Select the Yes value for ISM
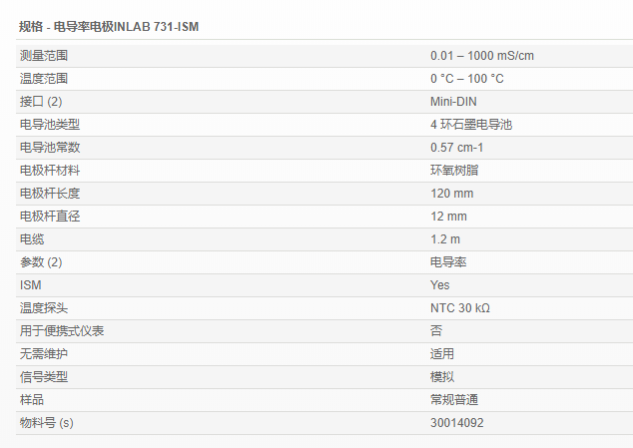Image resolution: width=633 pixels, height=448 pixels. pyautogui.click(x=440, y=285)
